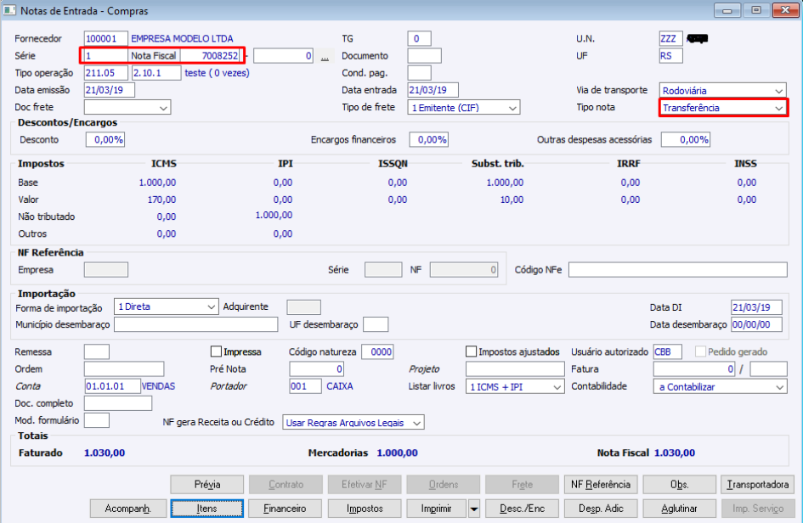Toggle the Impressa checkbox
Viewport: 803px width, 523px height.
pos(216,352)
